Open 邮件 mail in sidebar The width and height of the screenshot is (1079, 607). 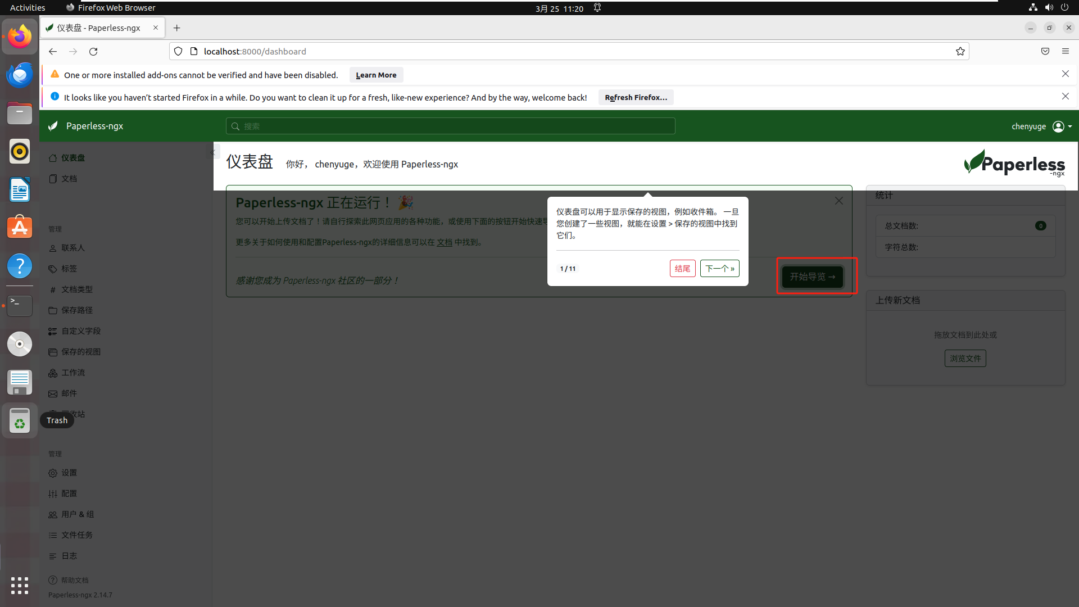[69, 393]
